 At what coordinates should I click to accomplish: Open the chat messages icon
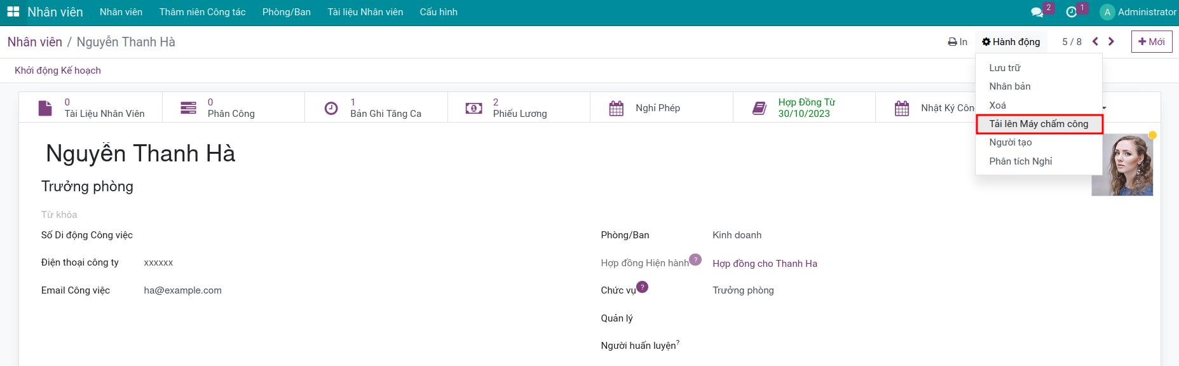1037,12
